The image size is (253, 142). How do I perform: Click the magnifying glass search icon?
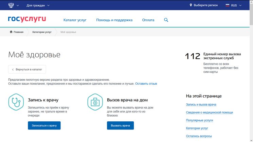pos(166,20)
